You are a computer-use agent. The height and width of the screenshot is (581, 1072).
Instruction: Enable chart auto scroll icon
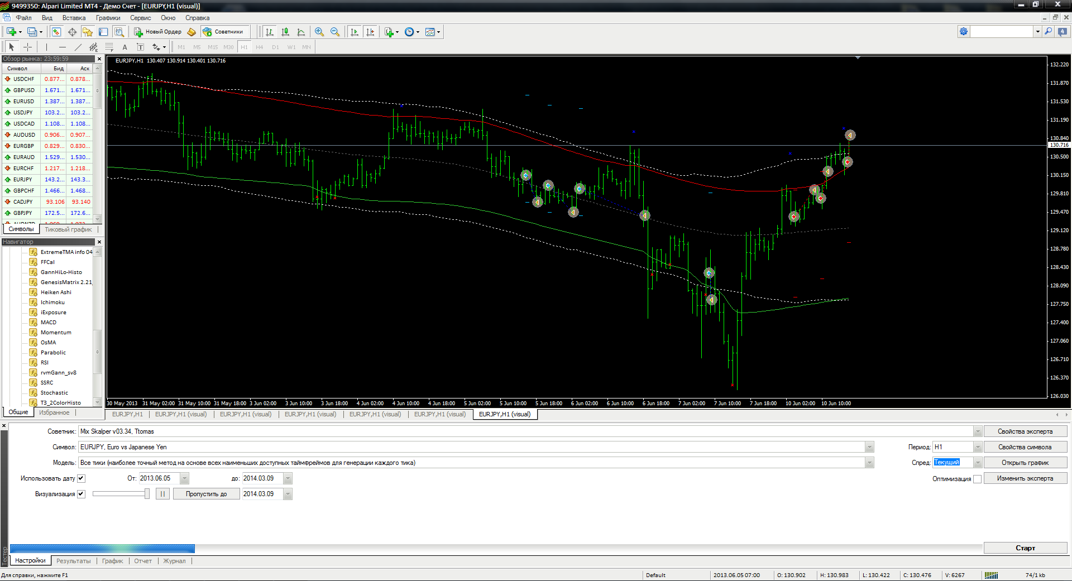tap(355, 32)
